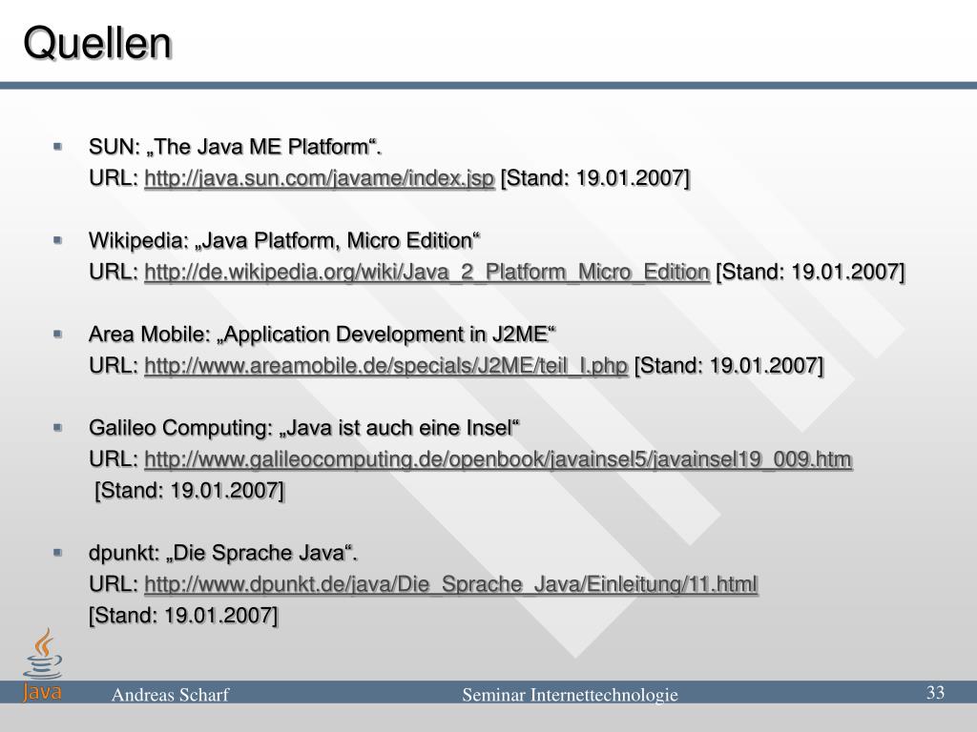Image resolution: width=977 pixels, height=732 pixels.
Task: Click '[Stand: 19.01.2007]' after the areamobile link
Action: [x=728, y=365]
